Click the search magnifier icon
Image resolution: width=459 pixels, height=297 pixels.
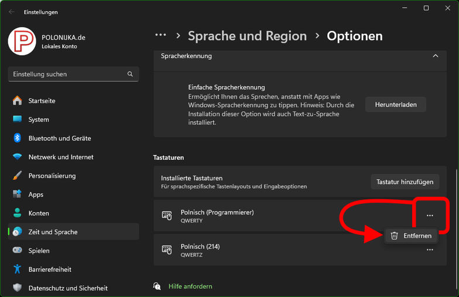tap(130, 74)
